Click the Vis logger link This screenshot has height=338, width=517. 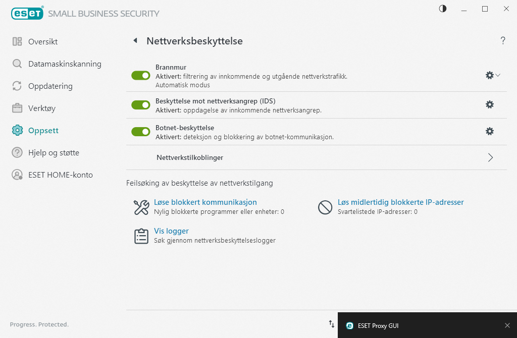(171, 231)
